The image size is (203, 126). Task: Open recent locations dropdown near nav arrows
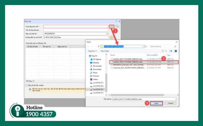pyautogui.click(x=95, y=46)
